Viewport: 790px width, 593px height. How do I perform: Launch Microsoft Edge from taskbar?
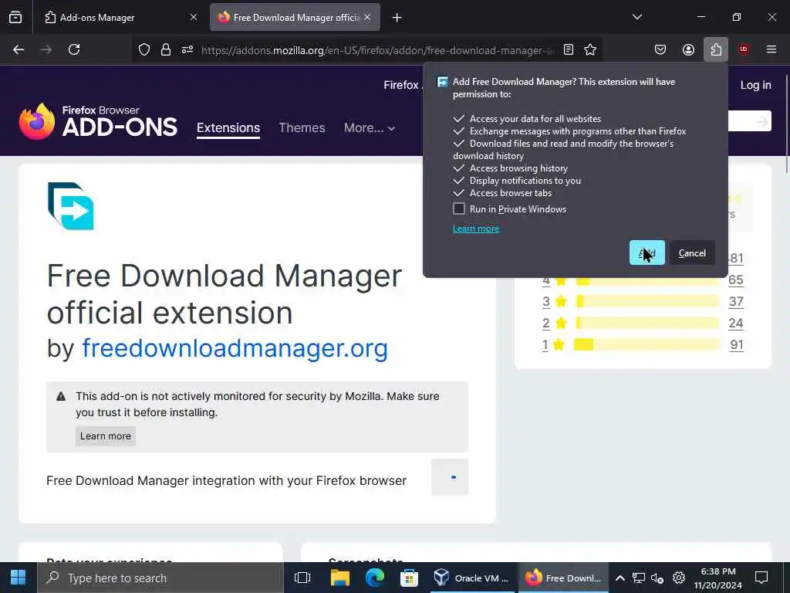tap(374, 578)
